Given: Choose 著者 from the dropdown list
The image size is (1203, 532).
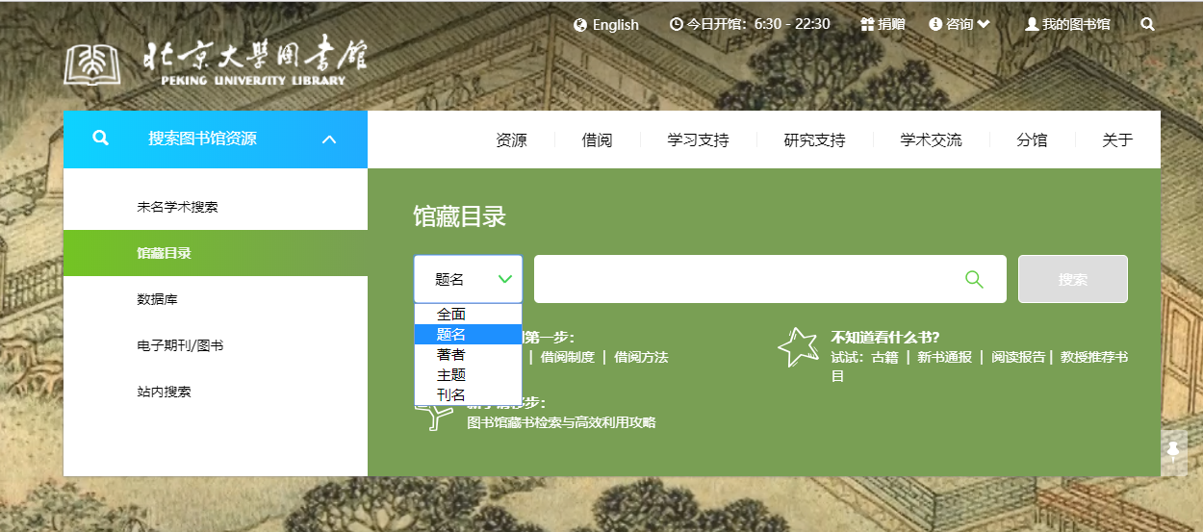Looking at the screenshot, I should pyautogui.click(x=468, y=354).
